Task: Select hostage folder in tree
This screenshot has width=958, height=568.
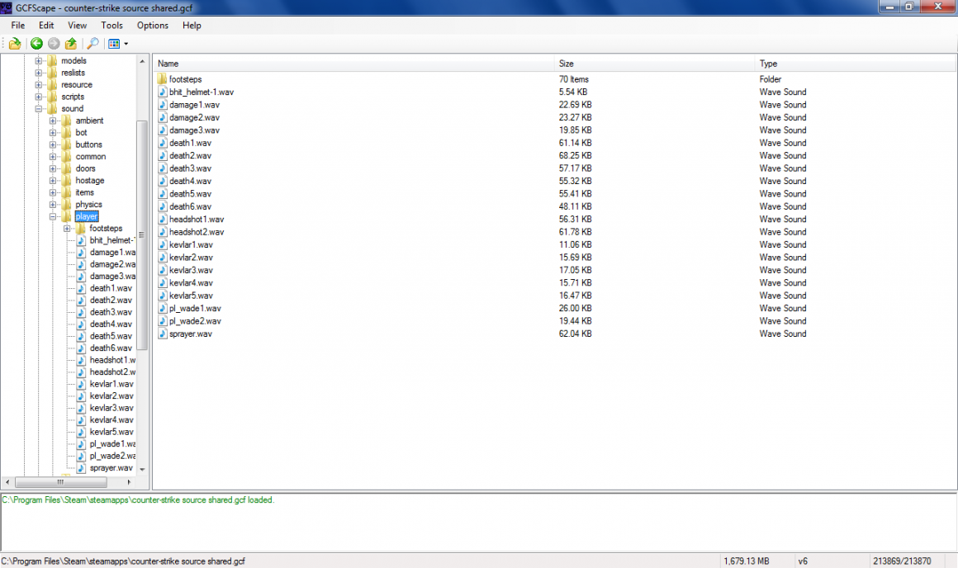Action: point(89,181)
